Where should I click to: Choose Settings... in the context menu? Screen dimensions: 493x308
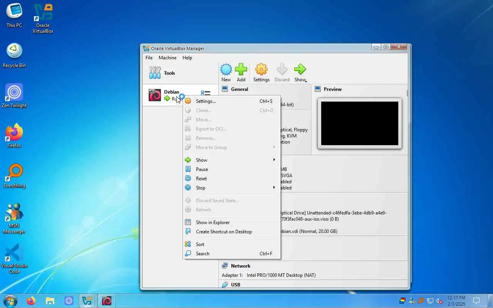[231, 101]
